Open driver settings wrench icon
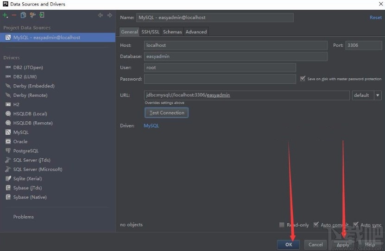The image size is (385, 251). (x=32, y=15)
